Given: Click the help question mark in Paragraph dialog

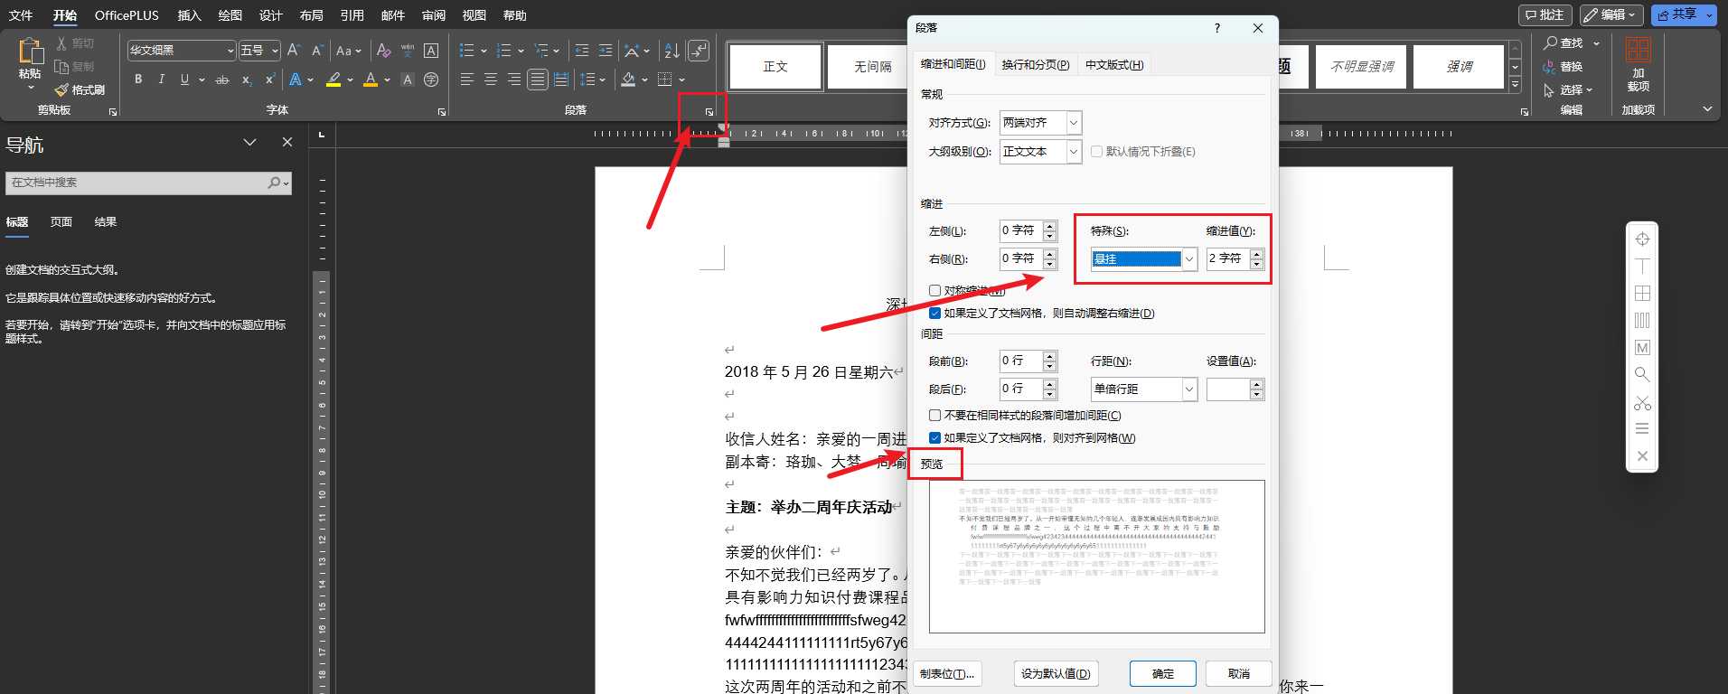Looking at the screenshot, I should (1217, 28).
